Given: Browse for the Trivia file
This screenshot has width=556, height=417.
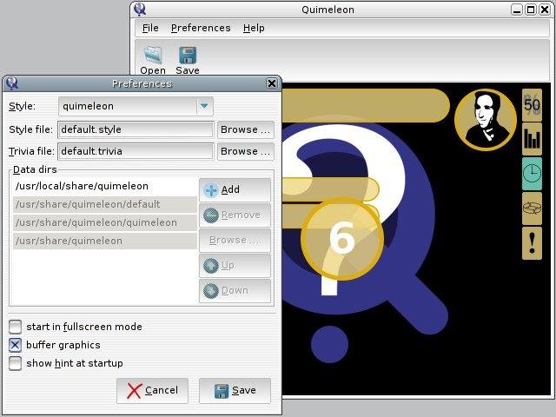Looking at the screenshot, I should tap(246, 151).
